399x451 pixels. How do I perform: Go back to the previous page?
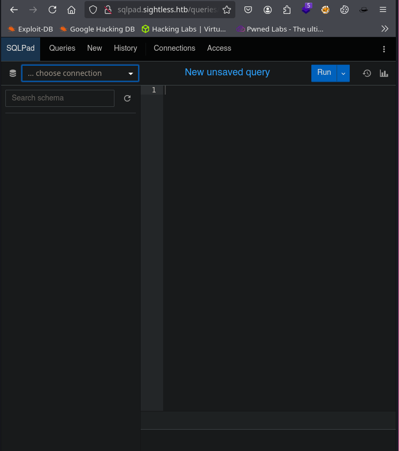[14, 10]
